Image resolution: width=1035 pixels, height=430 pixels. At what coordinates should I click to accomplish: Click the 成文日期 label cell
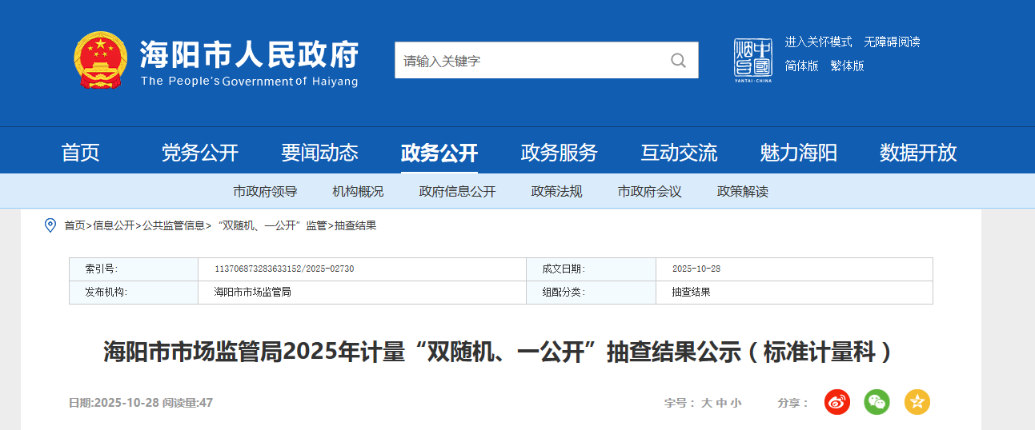591,269
